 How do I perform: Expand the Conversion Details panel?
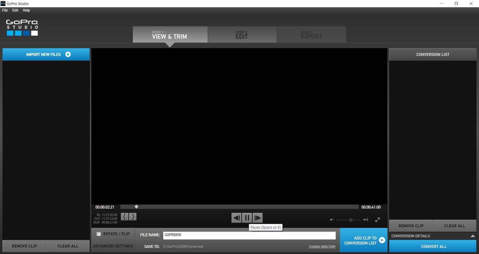click(472, 236)
